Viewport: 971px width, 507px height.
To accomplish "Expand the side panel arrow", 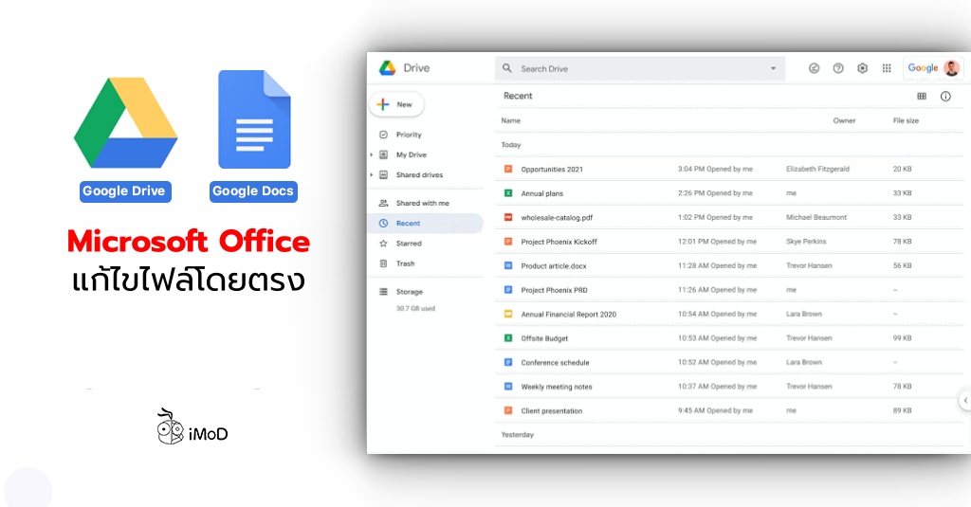I will (964, 400).
